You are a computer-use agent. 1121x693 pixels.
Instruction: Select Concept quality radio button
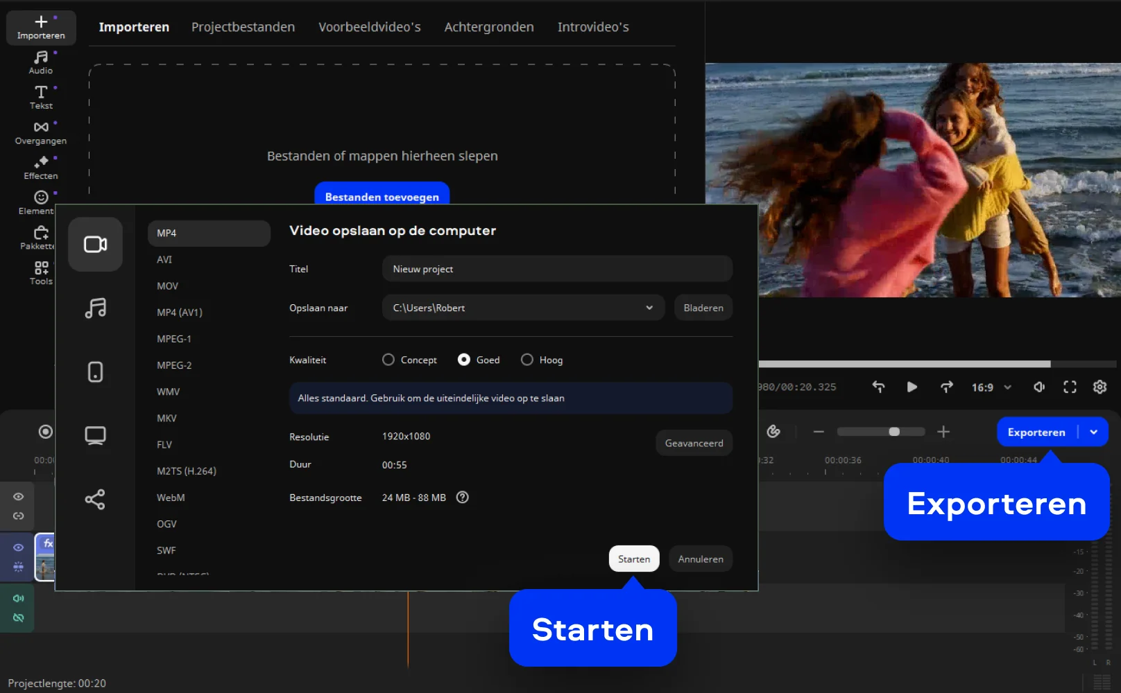click(388, 360)
